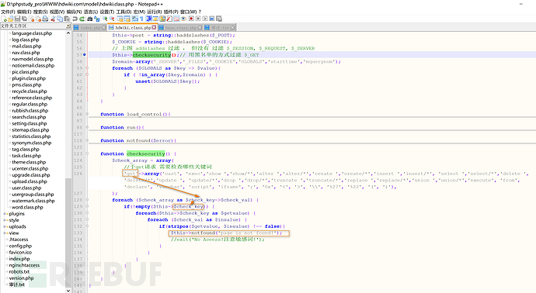Viewport: 536px width, 293px height.
Task: Click the Zoom Out magnifier icon
Action: pos(112,19)
